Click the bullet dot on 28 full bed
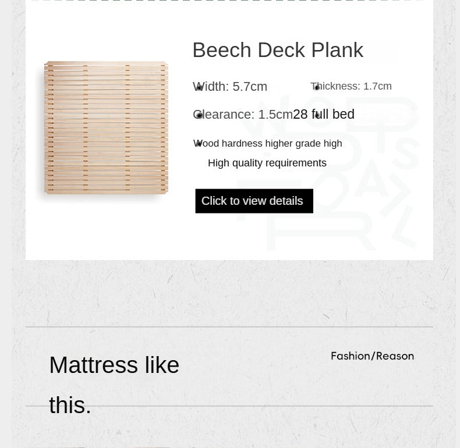The height and width of the screenshot is (448, 460). [317, 115]
